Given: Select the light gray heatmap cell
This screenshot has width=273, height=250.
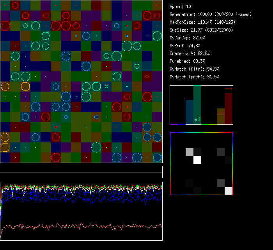Looking at the screenshot, I should pyautogui.click(x=190, y=152).
